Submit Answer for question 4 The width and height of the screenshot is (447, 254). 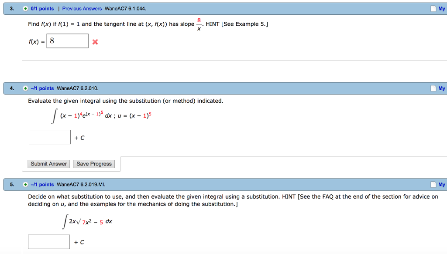(48, 164)
